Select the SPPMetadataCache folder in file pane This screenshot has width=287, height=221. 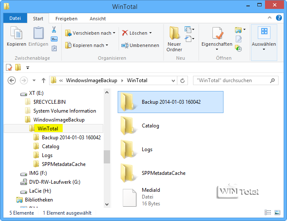point(171,173)
